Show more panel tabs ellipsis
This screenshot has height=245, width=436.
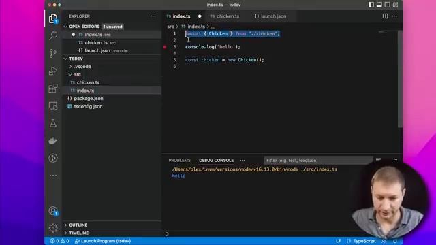coord(243,161)
